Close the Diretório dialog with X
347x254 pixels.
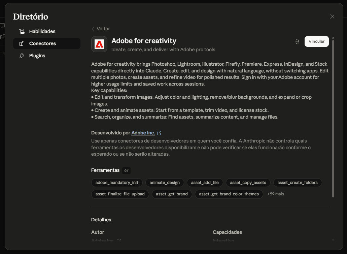pyautogui.click(x=332, y=17)
